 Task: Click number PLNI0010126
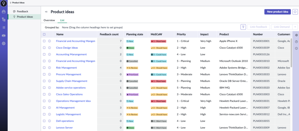[261, 54]
